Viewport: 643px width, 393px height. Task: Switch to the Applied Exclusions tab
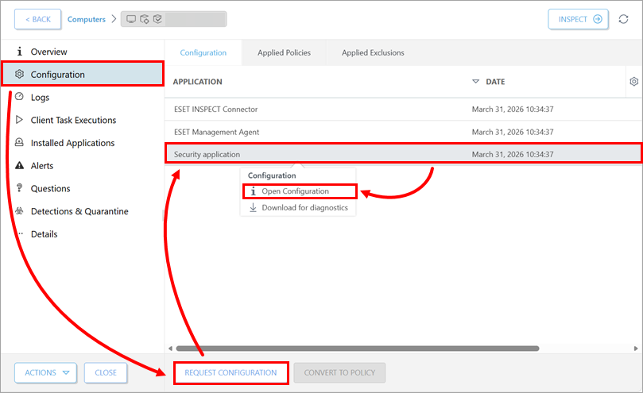(x=373, y=53)
